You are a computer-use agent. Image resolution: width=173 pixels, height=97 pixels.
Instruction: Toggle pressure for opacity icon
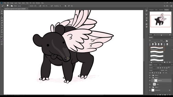tap(40, 6)
